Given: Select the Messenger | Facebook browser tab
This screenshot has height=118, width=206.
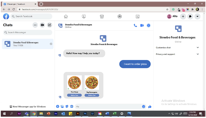Looking at the screenshot, I should (x=20, y=4).
